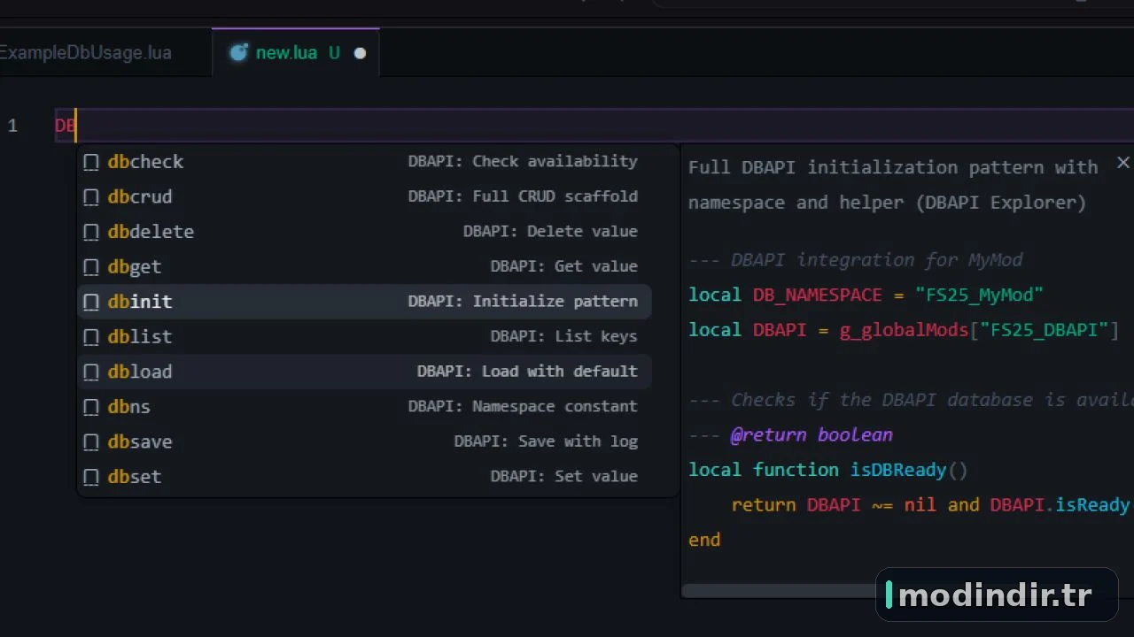
Task: Click the U git status on new.lua tab
Action: 334,52
